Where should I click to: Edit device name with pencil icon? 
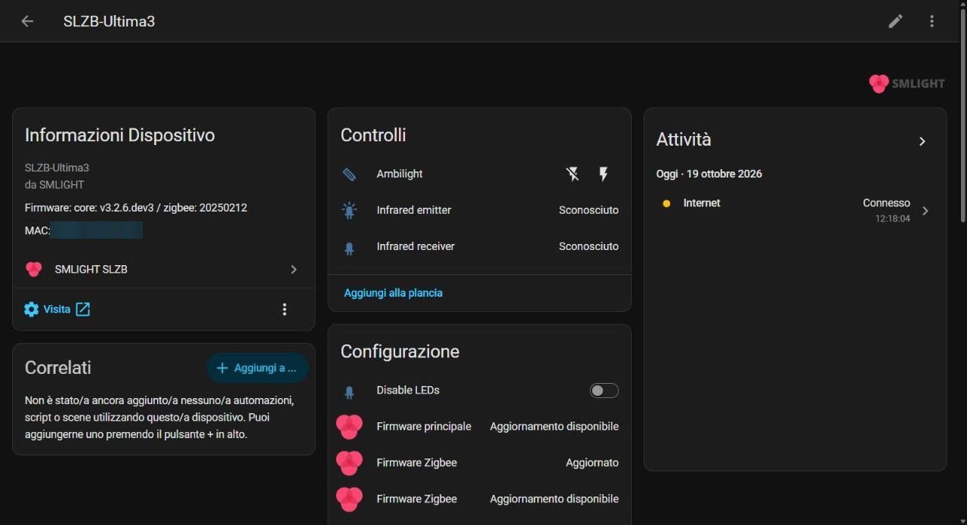895,21
